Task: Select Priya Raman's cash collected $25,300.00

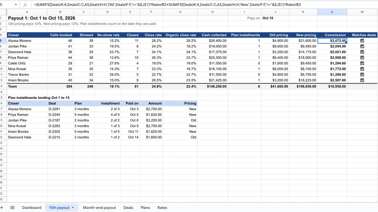Action: 213,58
